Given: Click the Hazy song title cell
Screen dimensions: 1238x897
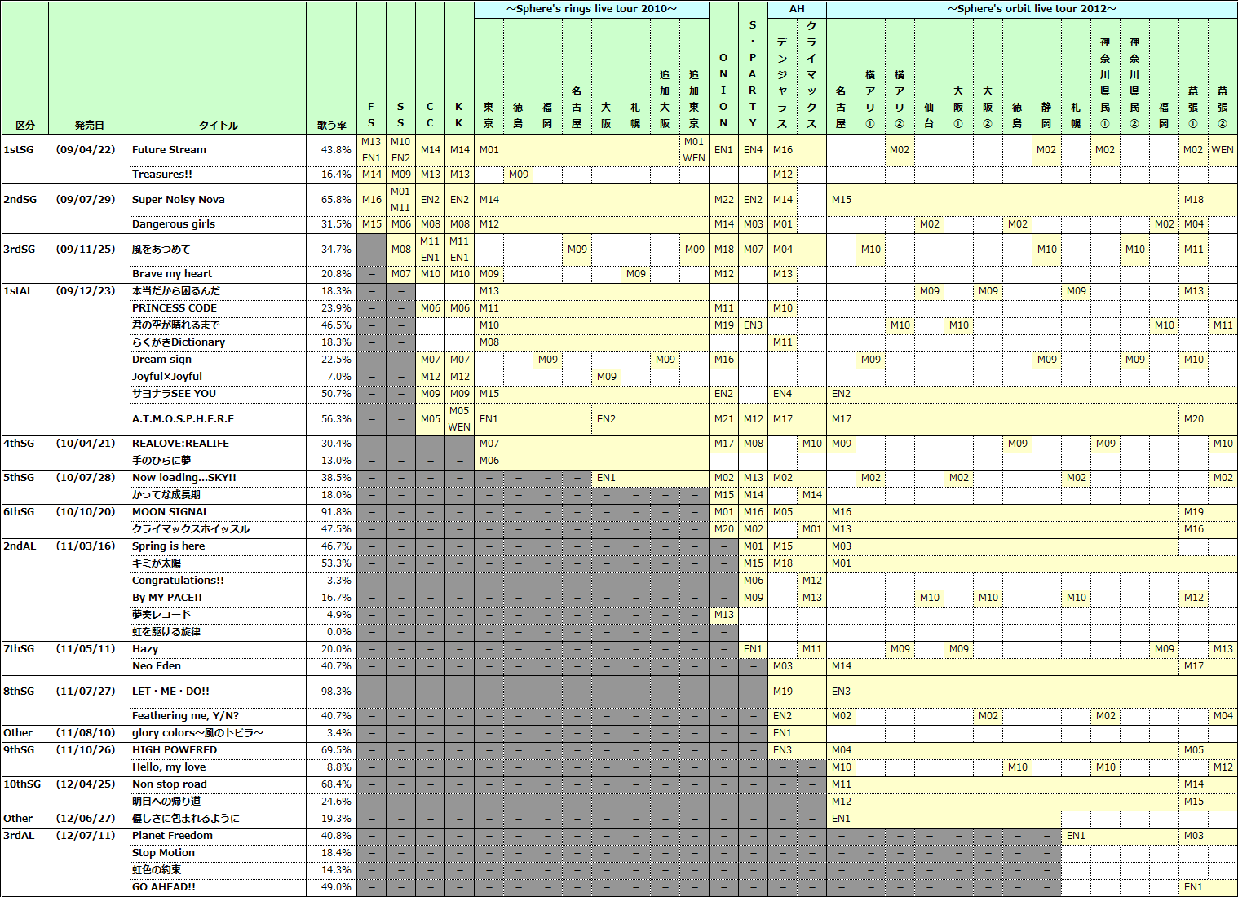Looking at the screenshot, I should coord(219,649).
